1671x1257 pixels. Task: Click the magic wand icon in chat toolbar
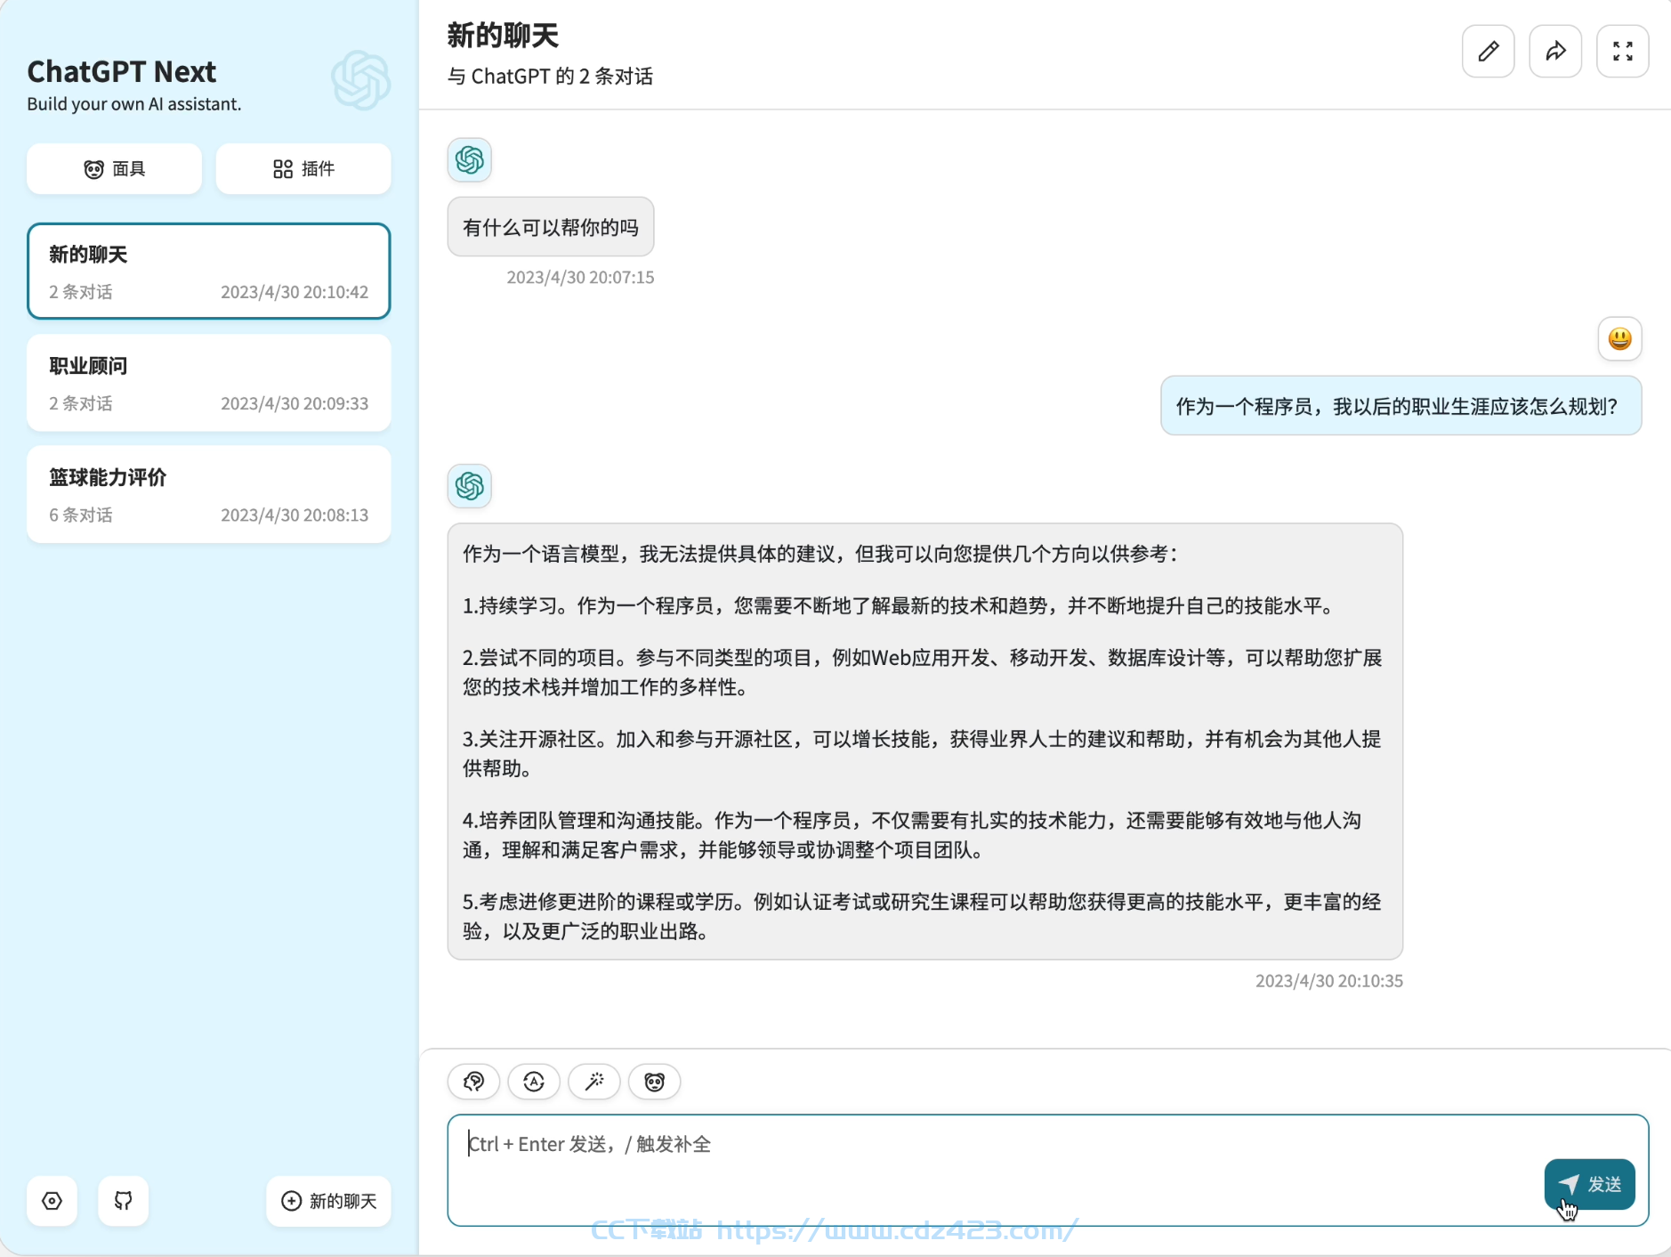click(x=594, y=1082)
